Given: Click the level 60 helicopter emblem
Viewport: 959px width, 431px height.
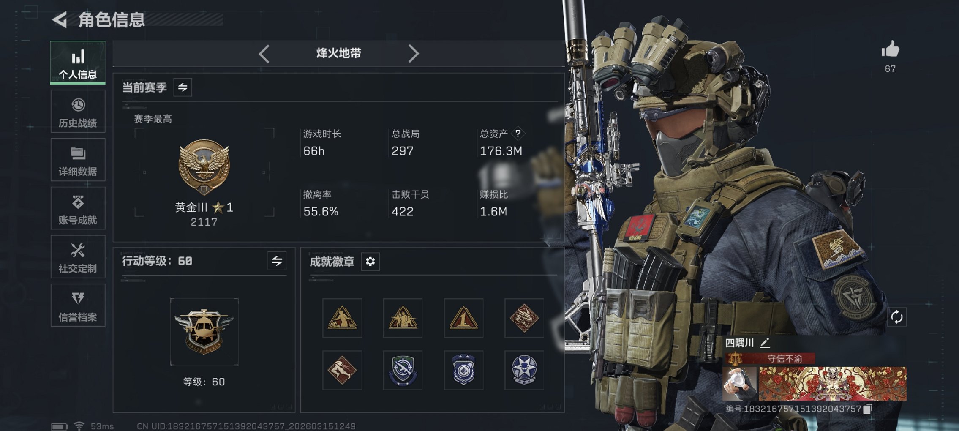Looking at the screenshot, I should 204,332.
